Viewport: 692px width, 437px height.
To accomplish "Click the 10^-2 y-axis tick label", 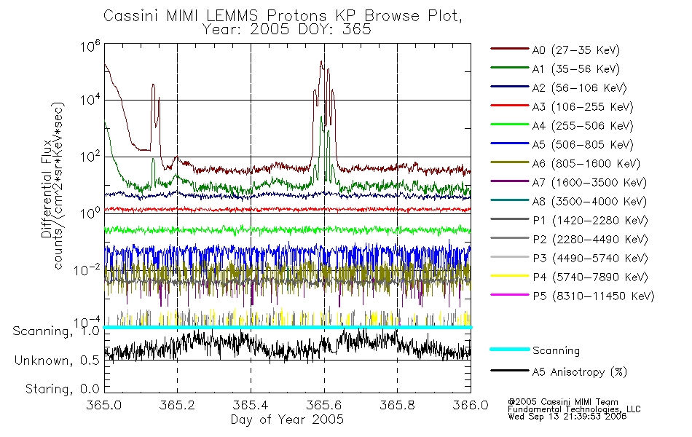I will [87, 269].
